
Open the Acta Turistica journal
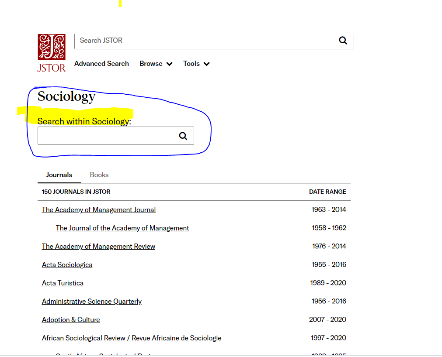tap(63, 283)
